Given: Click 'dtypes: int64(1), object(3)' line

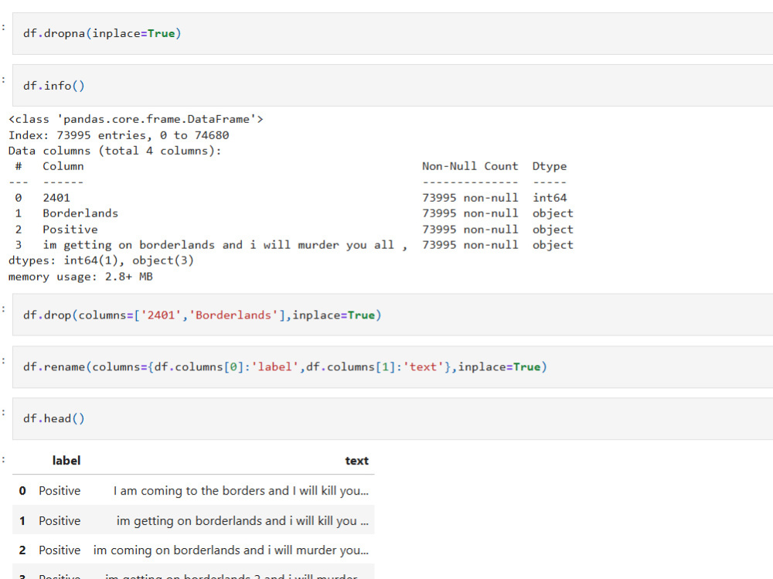Looking at the screenshot, I should 101,261.
